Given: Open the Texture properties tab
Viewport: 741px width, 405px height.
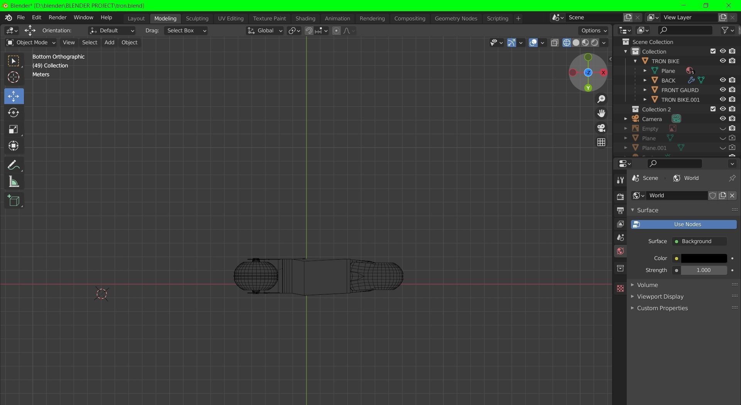Looking at the screenshot, I should click(620, 288).
